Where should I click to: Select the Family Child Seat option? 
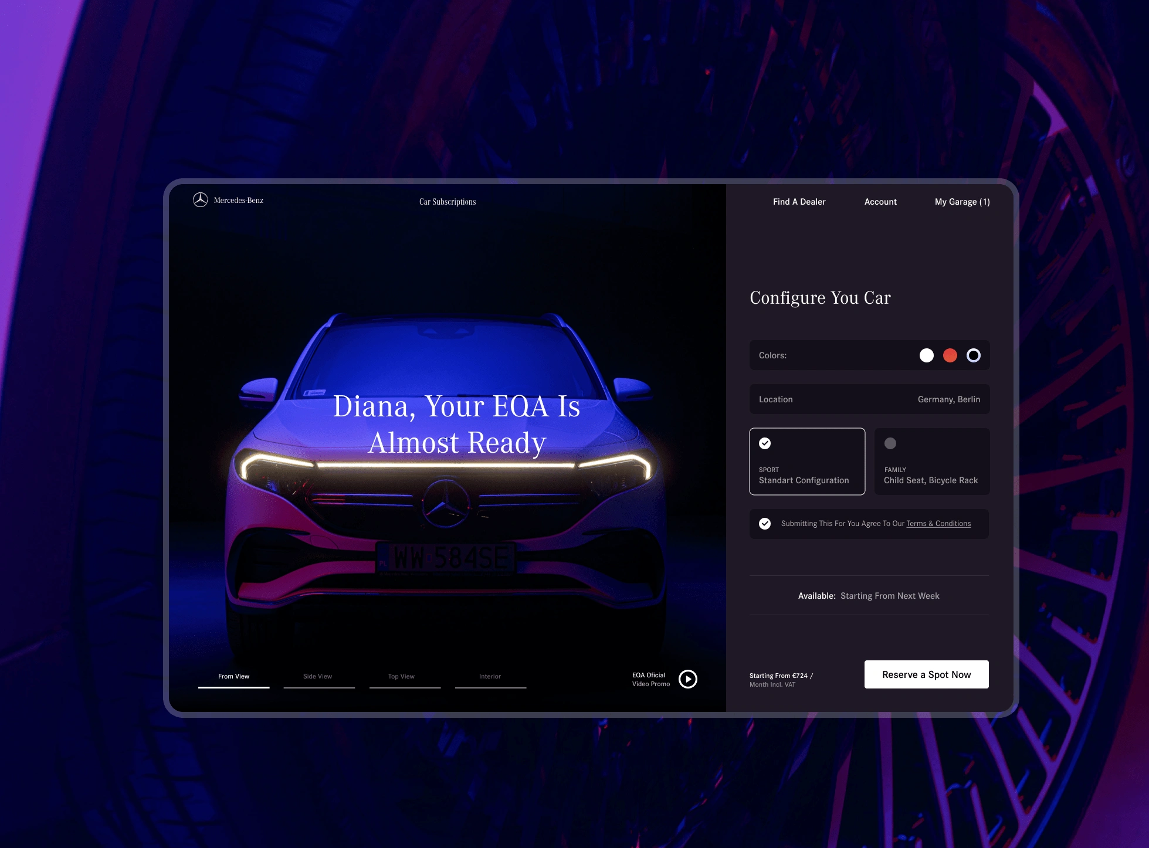(x=932, y=462)
